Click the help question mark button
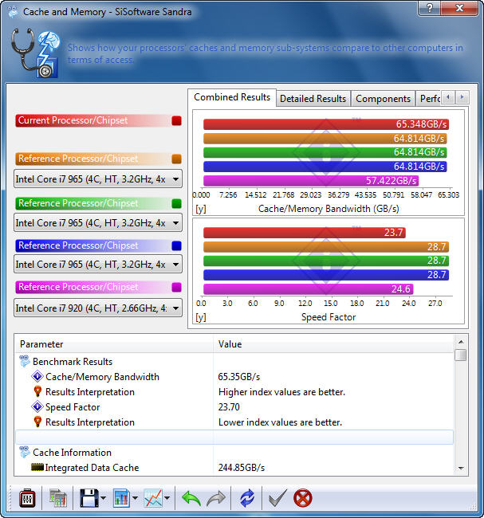This screenshot has width=484, height=518. [x=430, y=8]
